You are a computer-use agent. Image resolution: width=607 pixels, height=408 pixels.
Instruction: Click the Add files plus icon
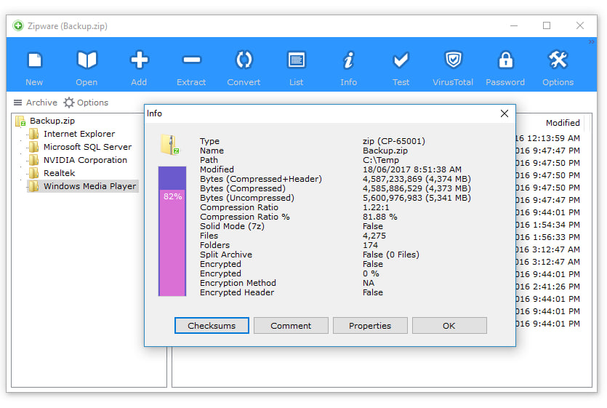[x=139, y=60]
